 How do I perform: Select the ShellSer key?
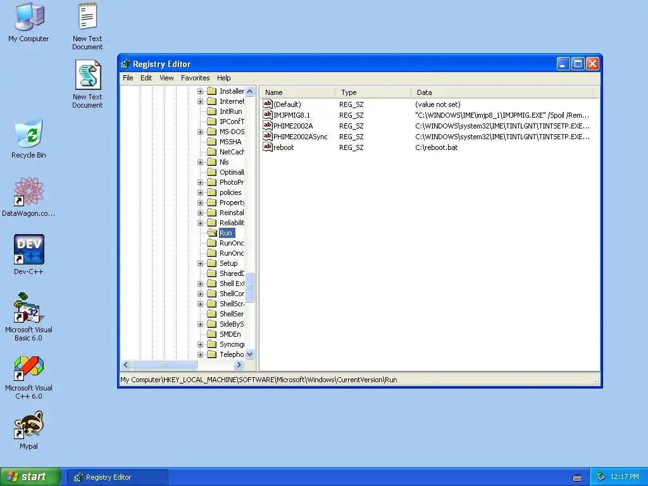click(x=232, y=314)
